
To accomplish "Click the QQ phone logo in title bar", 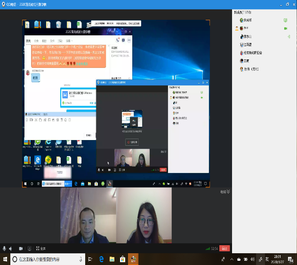I will coord(3,4).
